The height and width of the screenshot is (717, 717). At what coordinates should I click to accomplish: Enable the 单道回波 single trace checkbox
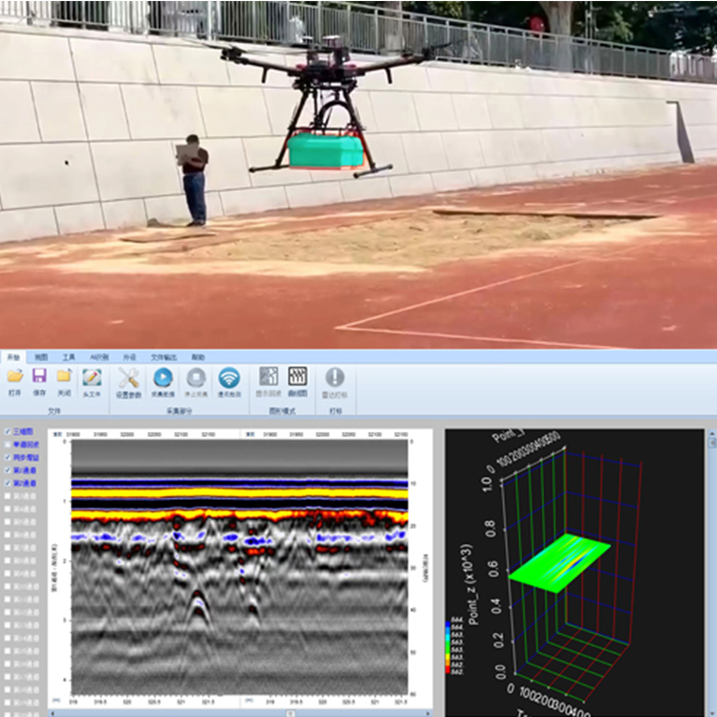(x=9, y=445)
